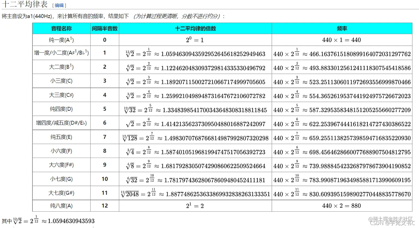Click ratio value 1.4983070768766814987992807320298
Screen dimensions: 419x228
point(216,138)
